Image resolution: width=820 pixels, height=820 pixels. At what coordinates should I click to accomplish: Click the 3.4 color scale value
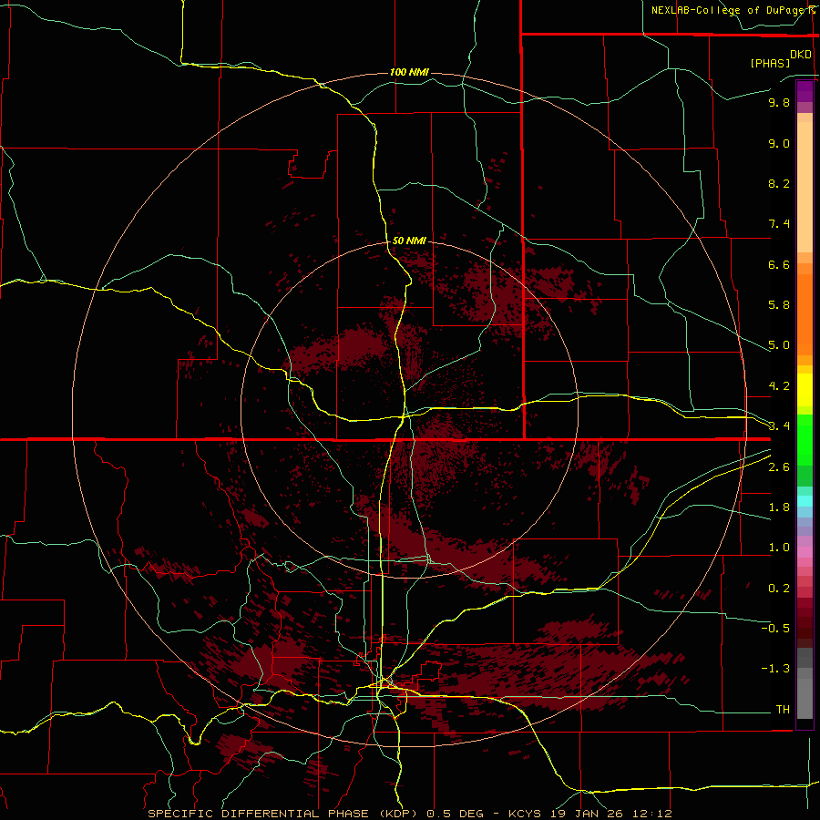click(779, 426)
